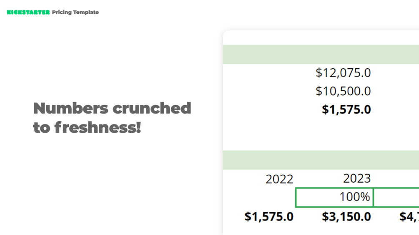Image resolution: width=419 pixels, height=235 pixels.
Task: Click the Pricing Template title text
Action: pos(75,12)
